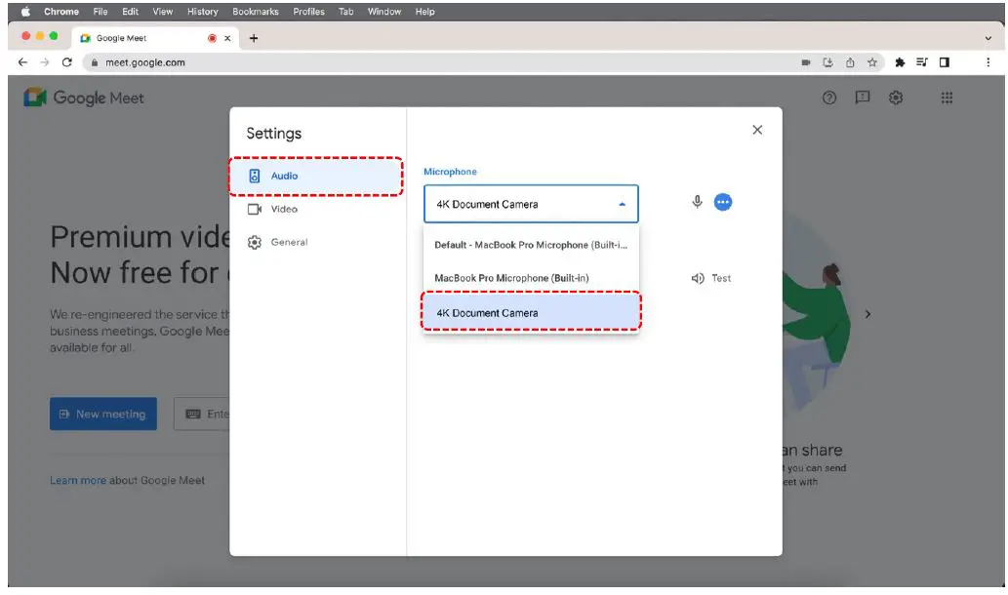Open a new browser tab
This screenshot has height=595, width=1008.
254,39
